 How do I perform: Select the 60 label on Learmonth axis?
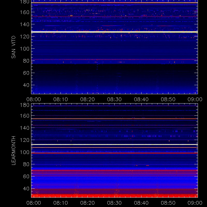[x=26, y=176]
